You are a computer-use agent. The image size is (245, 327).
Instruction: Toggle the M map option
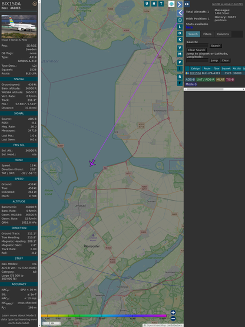(x=180, y=54)
